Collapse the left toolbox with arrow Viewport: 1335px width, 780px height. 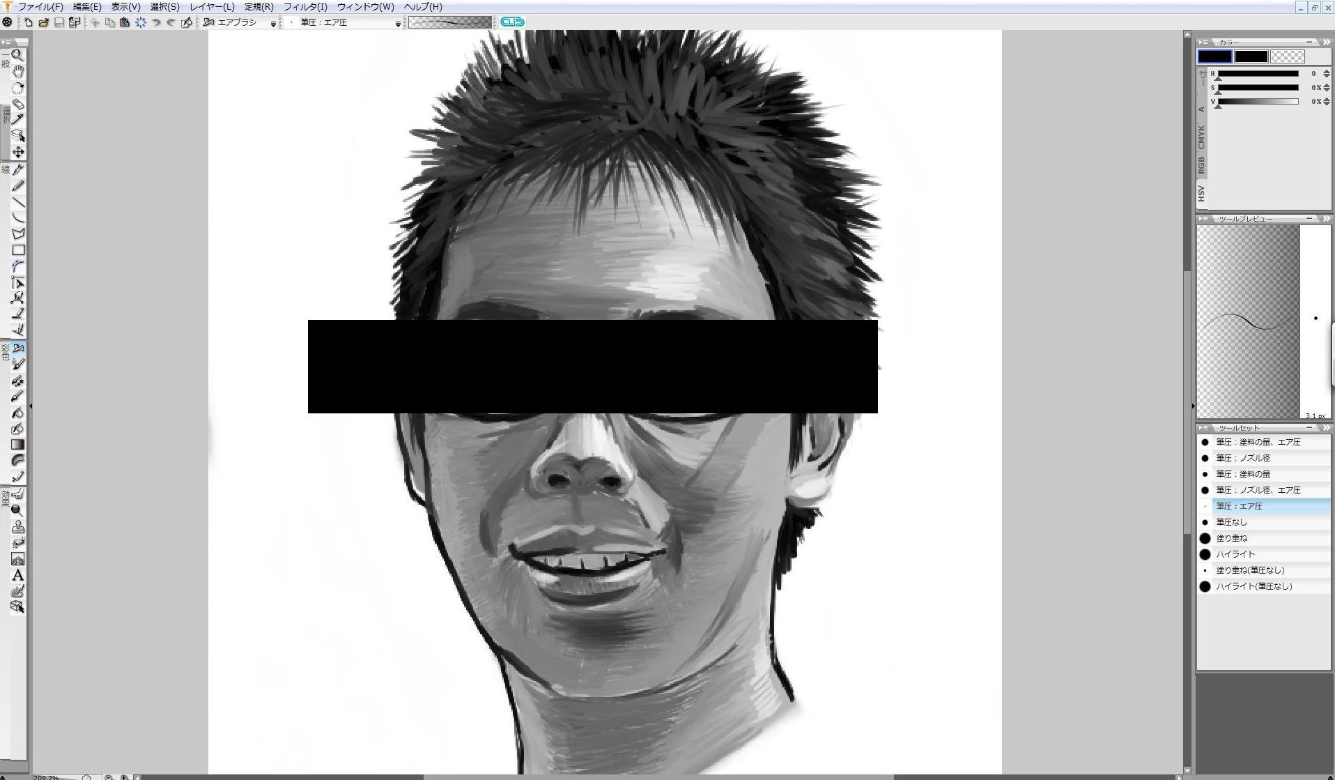[x=31, y=406]
